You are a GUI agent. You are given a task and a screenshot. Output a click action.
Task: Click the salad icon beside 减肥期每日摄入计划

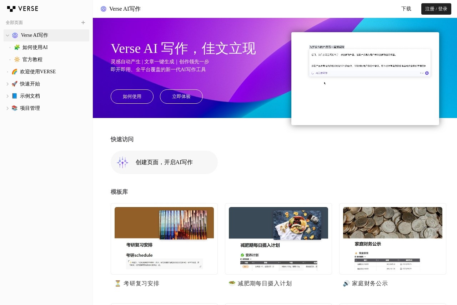point(232,284)
